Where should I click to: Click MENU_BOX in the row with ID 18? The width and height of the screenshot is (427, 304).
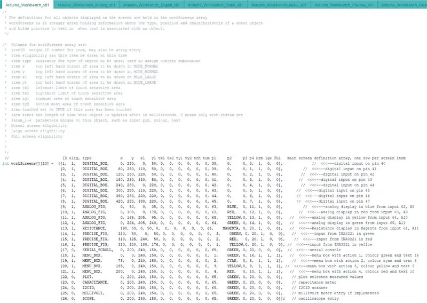[92, 255]
